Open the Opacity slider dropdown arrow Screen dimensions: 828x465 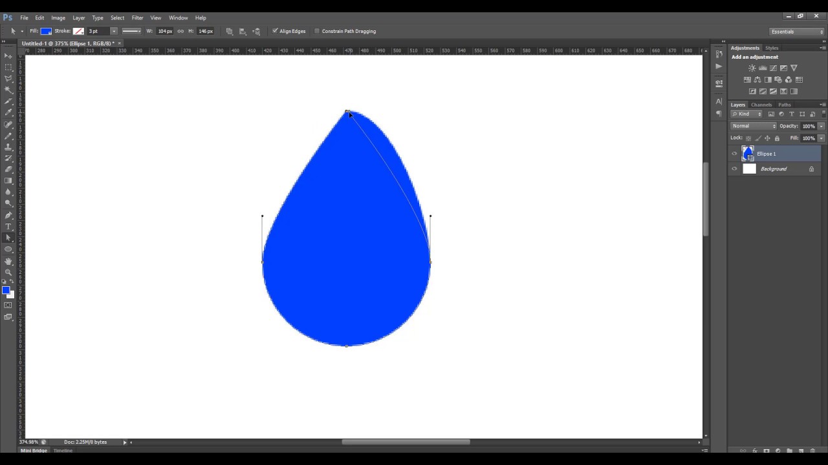pyautogui.click(x=821, y=126)
